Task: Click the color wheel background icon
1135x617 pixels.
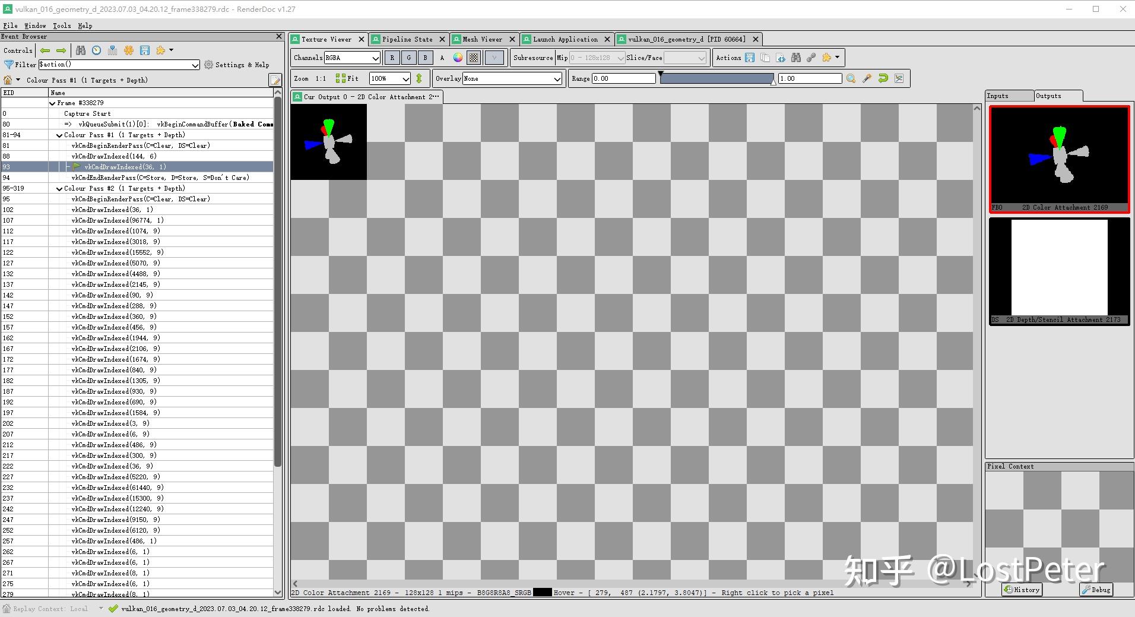Action: click(x=457, y=58)
